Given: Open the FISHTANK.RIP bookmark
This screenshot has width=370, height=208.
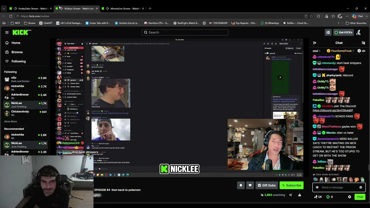Looking at the screenshot, I should 218,23.
